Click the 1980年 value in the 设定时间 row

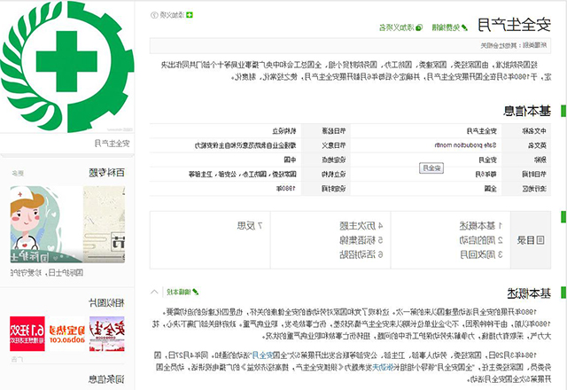click(x=286, y=189)
